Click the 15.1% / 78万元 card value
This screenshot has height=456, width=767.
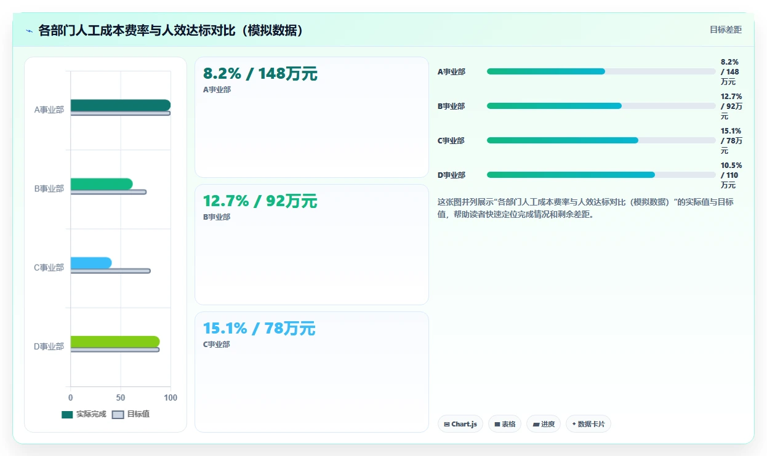point(259,329)
